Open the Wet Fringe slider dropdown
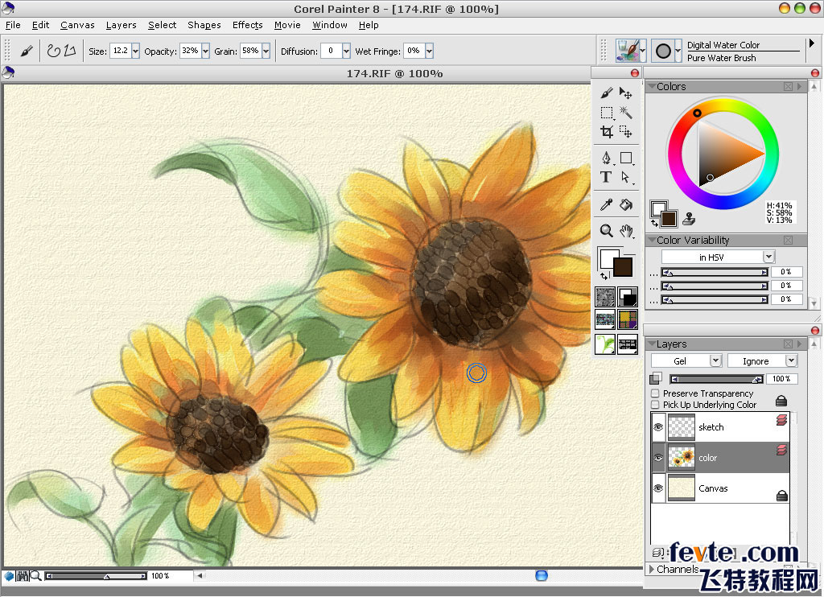This screenshot has height=597, width=824. pos(430,51)
